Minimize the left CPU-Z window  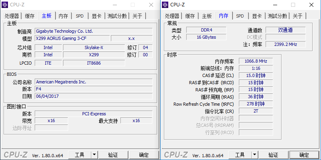pyautogui.click(x=115, y=5)
